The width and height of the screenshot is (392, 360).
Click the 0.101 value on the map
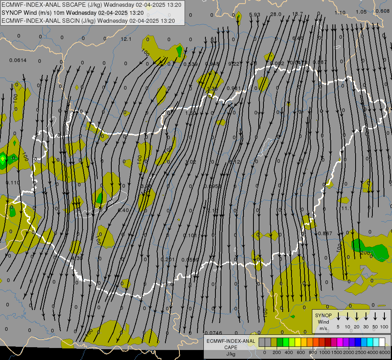coord(190,235)
